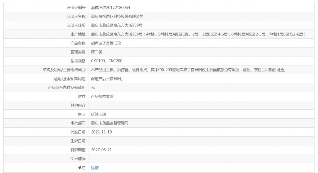Select attachment value 产品技术要求
The height and width of the screenshot is (173, 318).
(102, 96)
